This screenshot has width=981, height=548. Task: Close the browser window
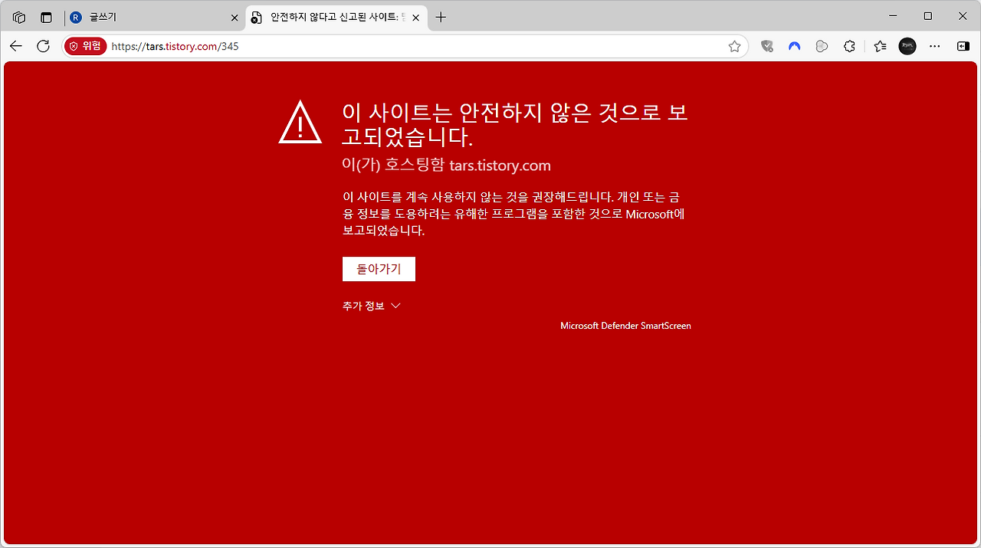963,16
